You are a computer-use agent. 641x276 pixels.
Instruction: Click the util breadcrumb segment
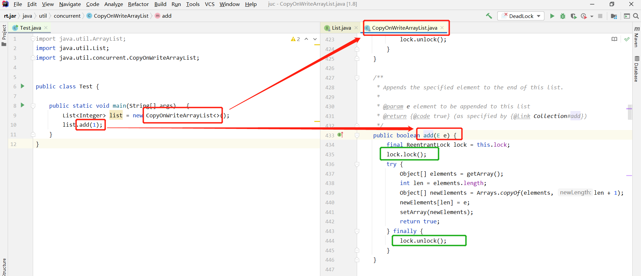(x=43, y=16)
